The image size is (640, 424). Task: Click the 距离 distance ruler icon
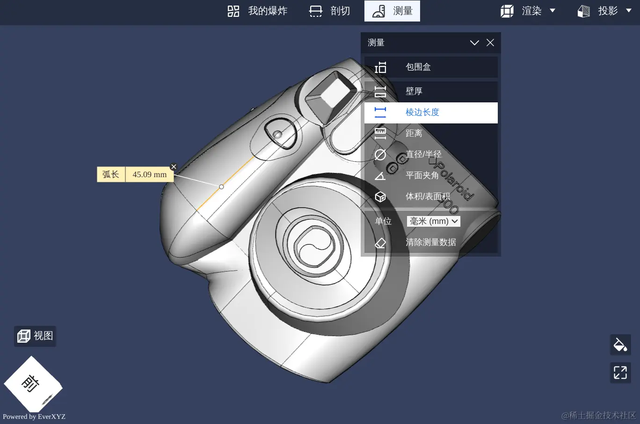pos(380,134)
